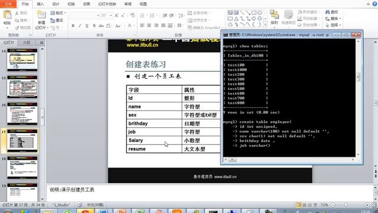Image resolution: width=378 pixels, height=213 pixels.
Task: Click the notes pane text area
Action: (209, 193)
